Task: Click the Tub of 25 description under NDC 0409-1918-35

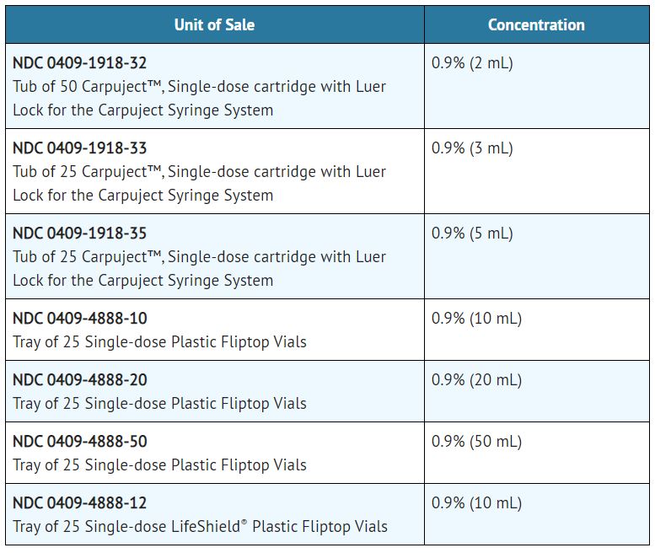Action: 199,269
